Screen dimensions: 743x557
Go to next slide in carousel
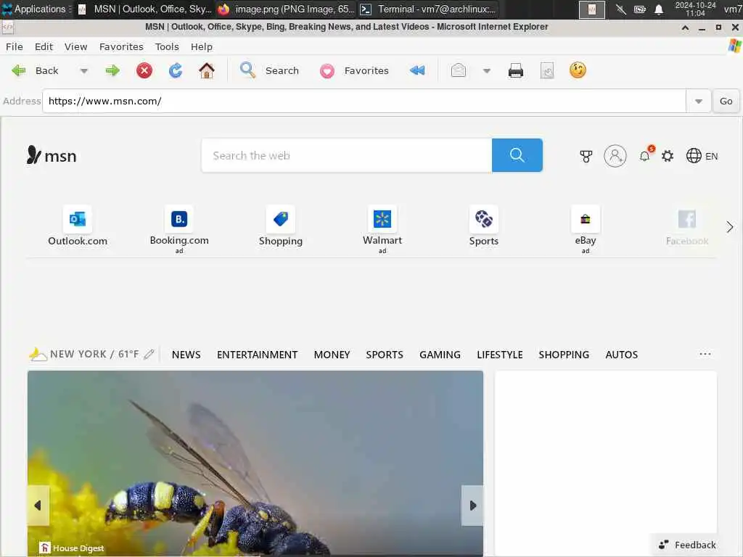pyautogui.click(x=472, y=506)
